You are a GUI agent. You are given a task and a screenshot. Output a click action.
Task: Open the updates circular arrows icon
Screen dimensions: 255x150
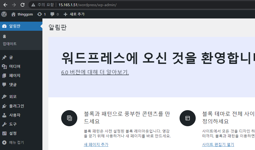pyautogui.click(x=39, y=14)
